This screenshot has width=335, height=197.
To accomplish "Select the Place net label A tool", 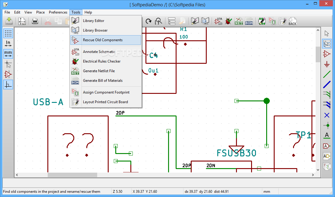I will pos(327,136).
